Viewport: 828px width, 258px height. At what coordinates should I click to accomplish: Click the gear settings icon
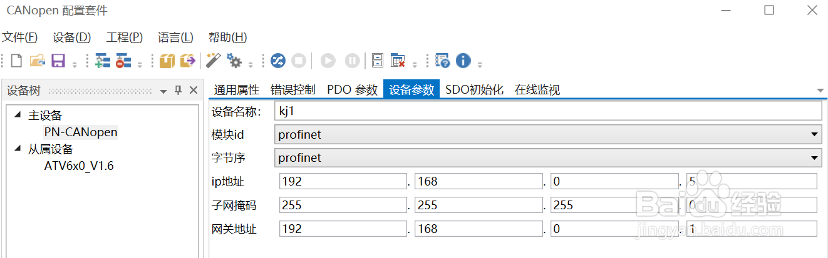coord(234,61)
